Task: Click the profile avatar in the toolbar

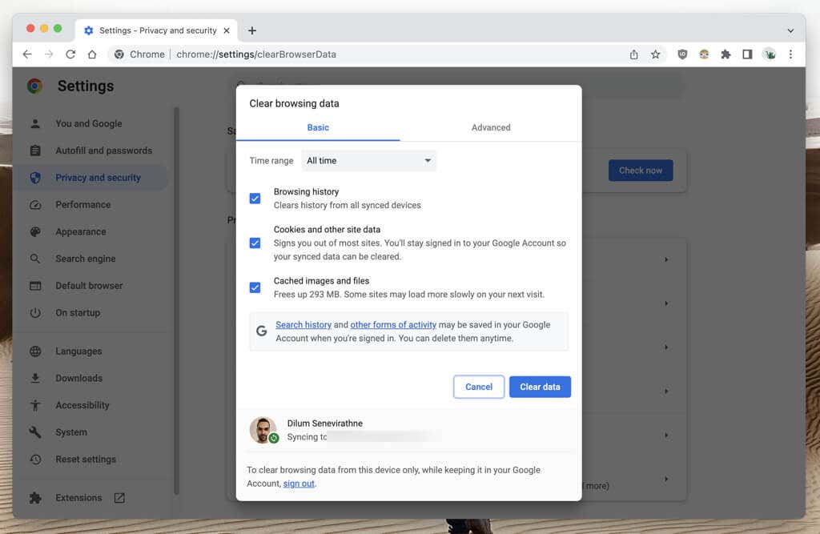Action: click(770, 54)
